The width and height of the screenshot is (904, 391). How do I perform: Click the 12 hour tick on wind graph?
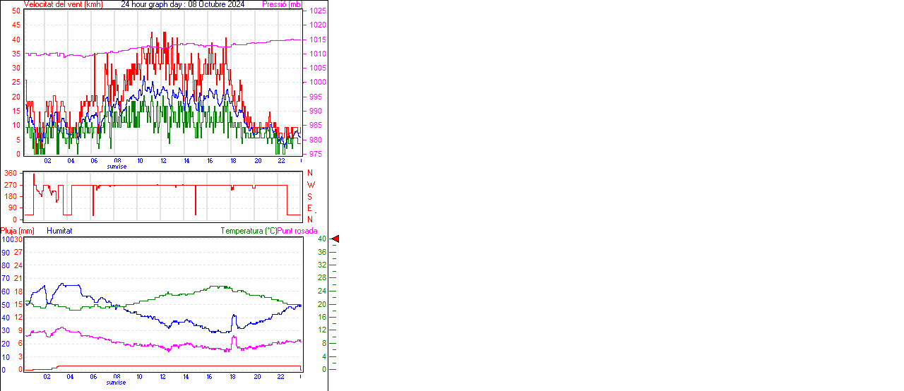[163, 161]
